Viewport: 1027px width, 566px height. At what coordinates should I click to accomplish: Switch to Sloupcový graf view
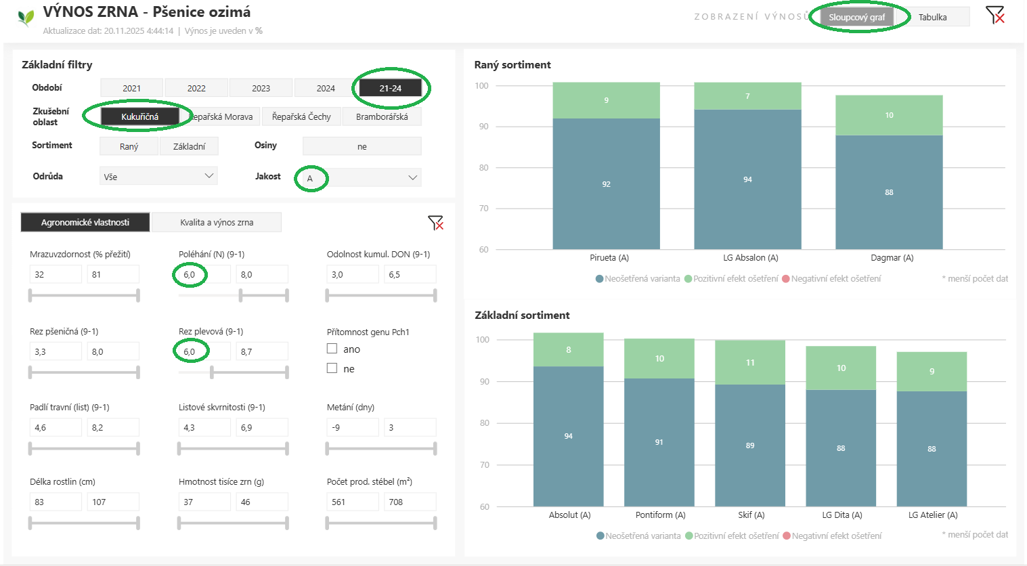(x=857, y=17)
